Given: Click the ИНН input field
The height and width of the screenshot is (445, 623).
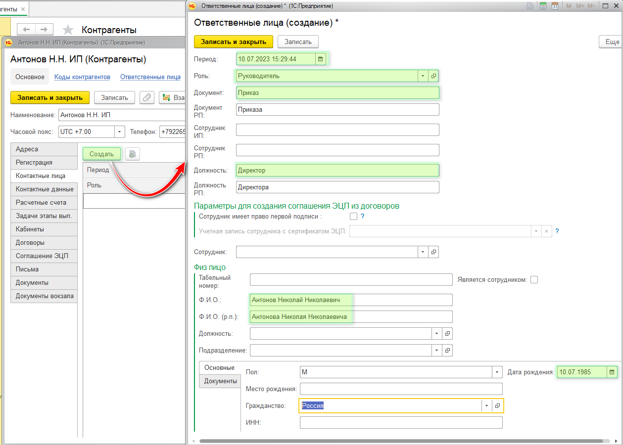Looking at the screenshot, I should coord(401,422).
